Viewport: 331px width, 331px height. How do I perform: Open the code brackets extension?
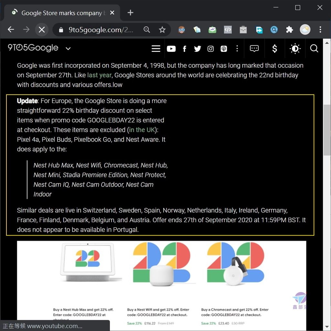[228, 29]
